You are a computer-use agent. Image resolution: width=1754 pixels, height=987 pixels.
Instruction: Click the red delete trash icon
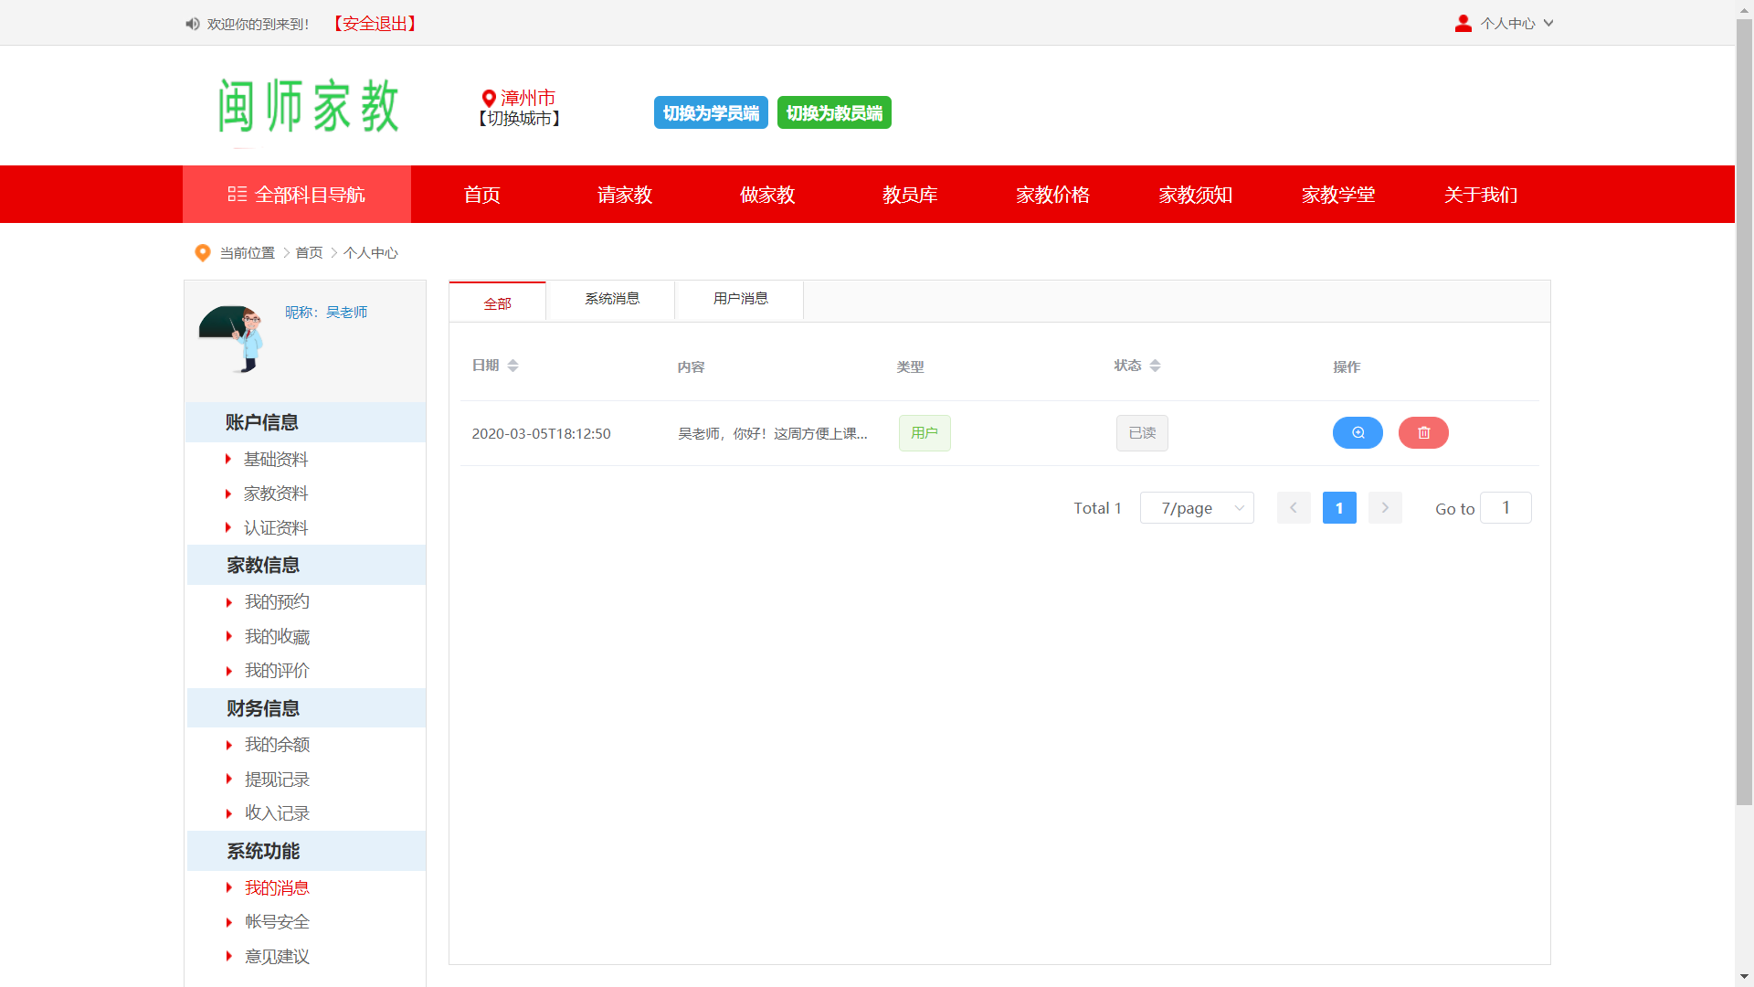tap(1423, 433)
